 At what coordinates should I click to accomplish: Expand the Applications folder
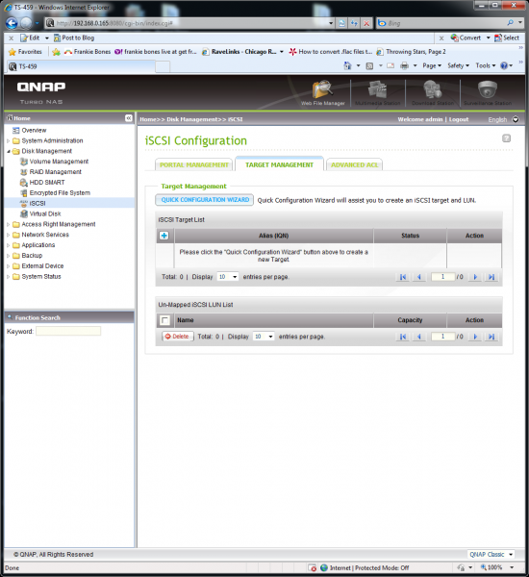pyautogui.click(x=8, y=245)
